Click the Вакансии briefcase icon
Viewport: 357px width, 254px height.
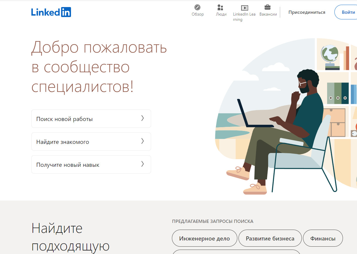(x=268, y=7)
